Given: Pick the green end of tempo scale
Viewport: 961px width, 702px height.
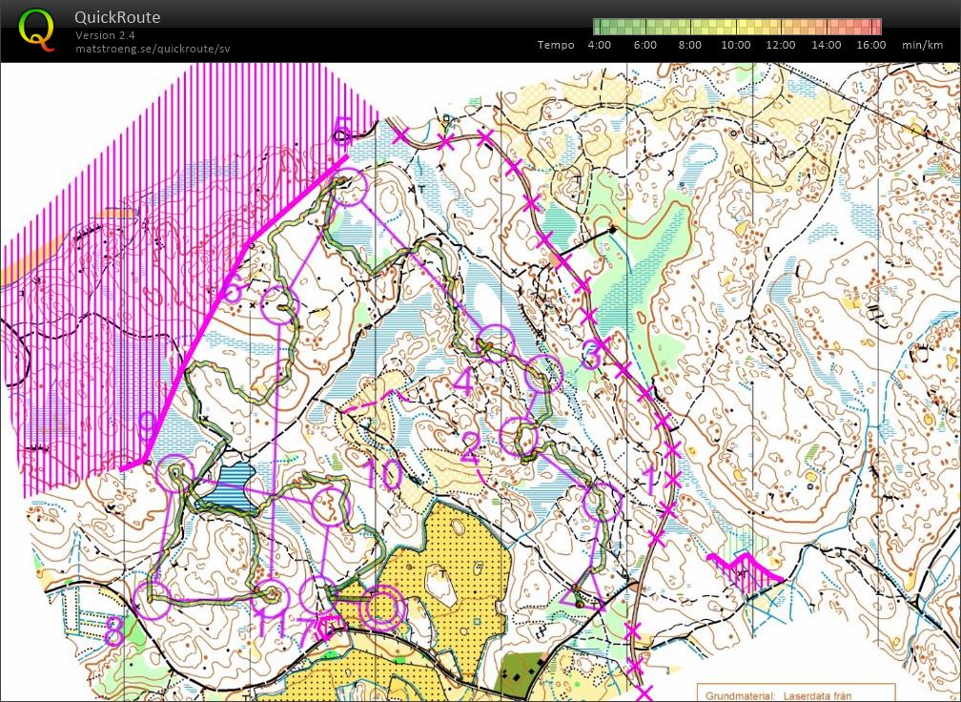Looking at the screenshot, I should (601, 27).
